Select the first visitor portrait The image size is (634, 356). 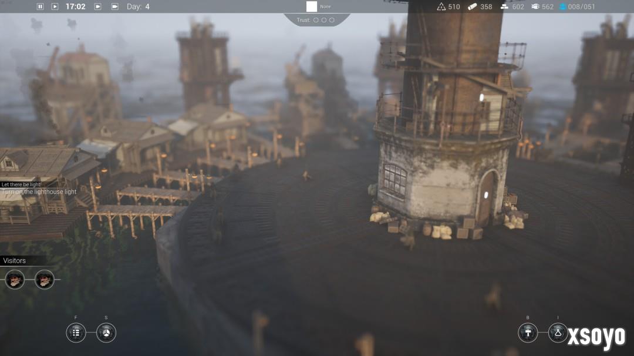pos(15,279)
